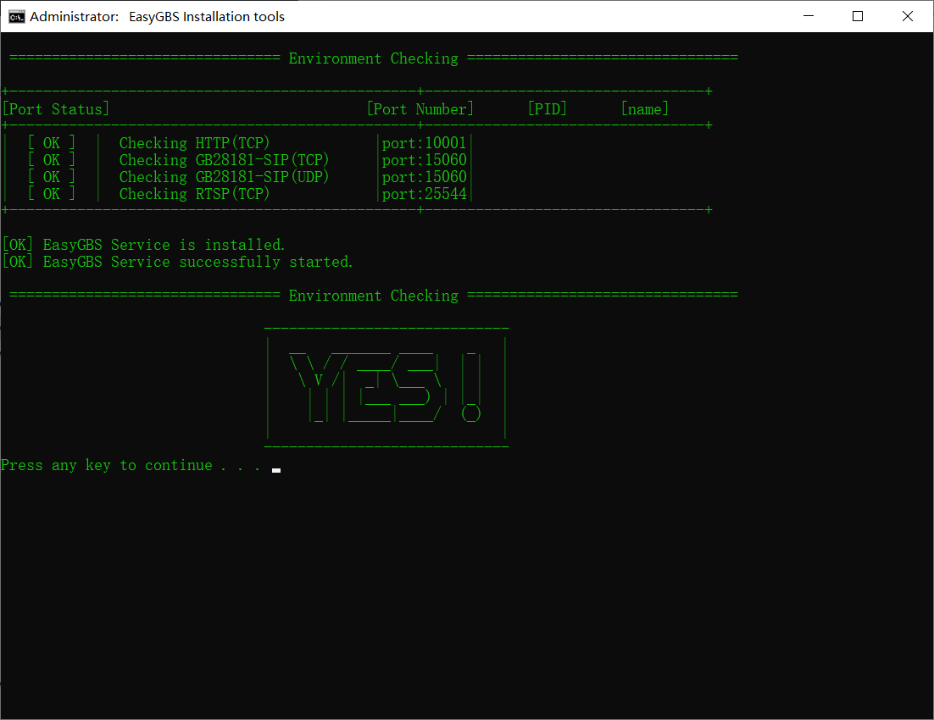Screen dimensions: 934x720
Task: Click the port:10001 value
Action: pos(424,143)
